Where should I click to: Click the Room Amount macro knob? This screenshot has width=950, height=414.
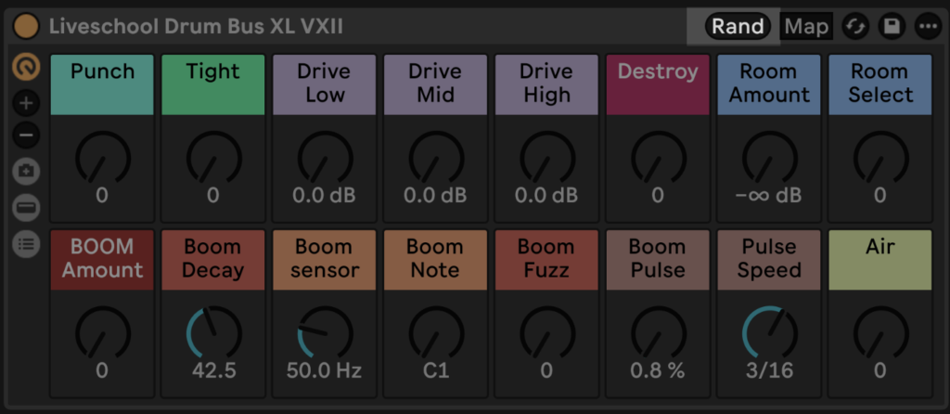(769, 158)
